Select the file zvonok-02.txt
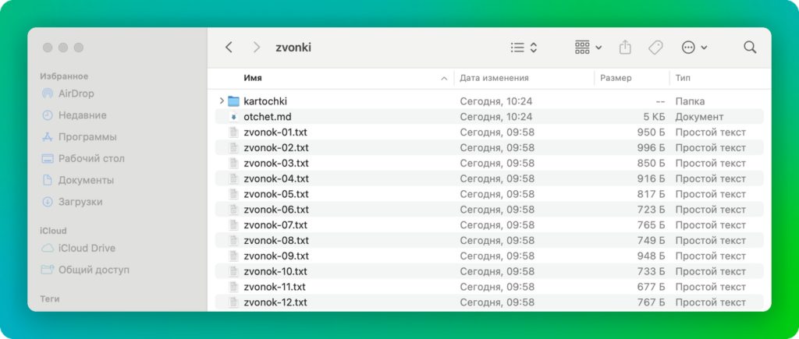The image size is (799, 339). [x=489, y=147]
